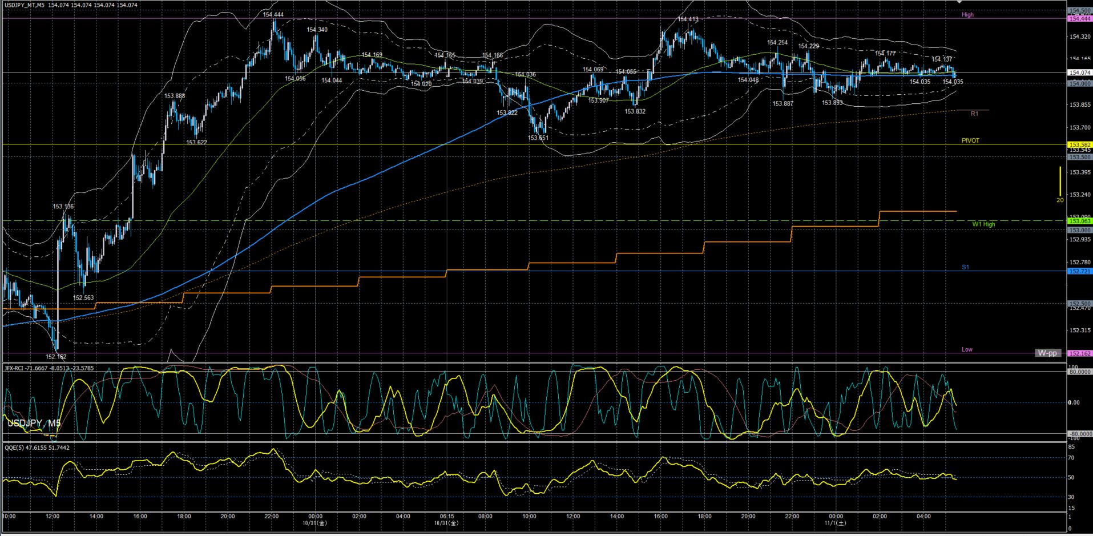Click the USDJPY_MT,M5 chart header text
This screenshot has height=536, width=1093.
pyautogui.click(x=25, y=5)
